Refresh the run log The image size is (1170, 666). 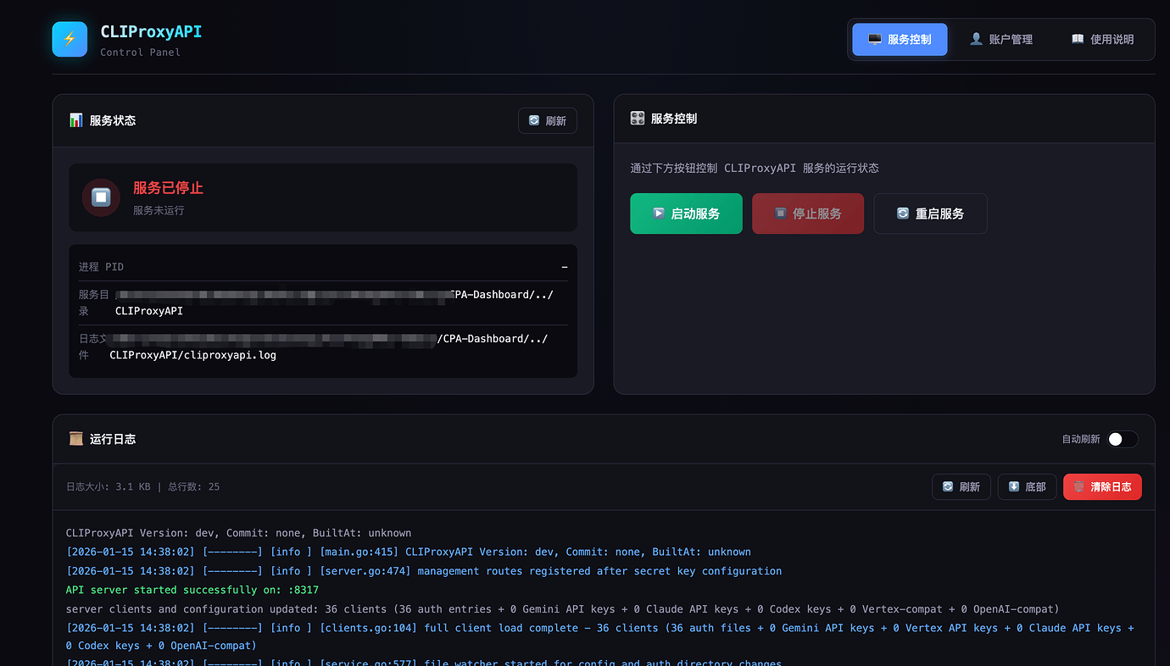[961, 486]
